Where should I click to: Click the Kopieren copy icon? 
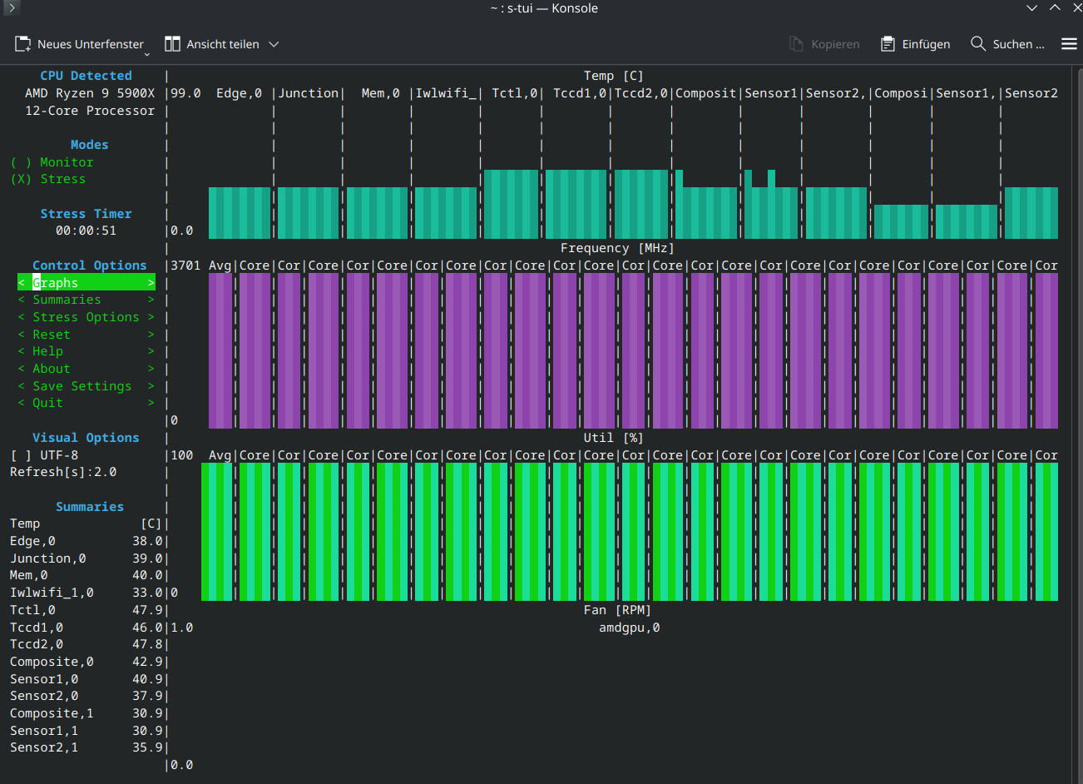[796, 44]
